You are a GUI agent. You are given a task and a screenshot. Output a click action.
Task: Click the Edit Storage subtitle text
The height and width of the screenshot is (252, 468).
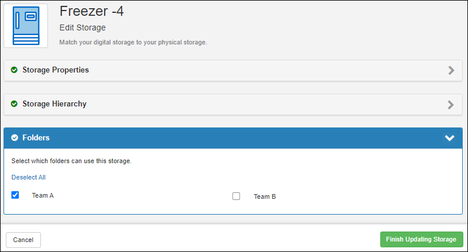coord(82,27)
